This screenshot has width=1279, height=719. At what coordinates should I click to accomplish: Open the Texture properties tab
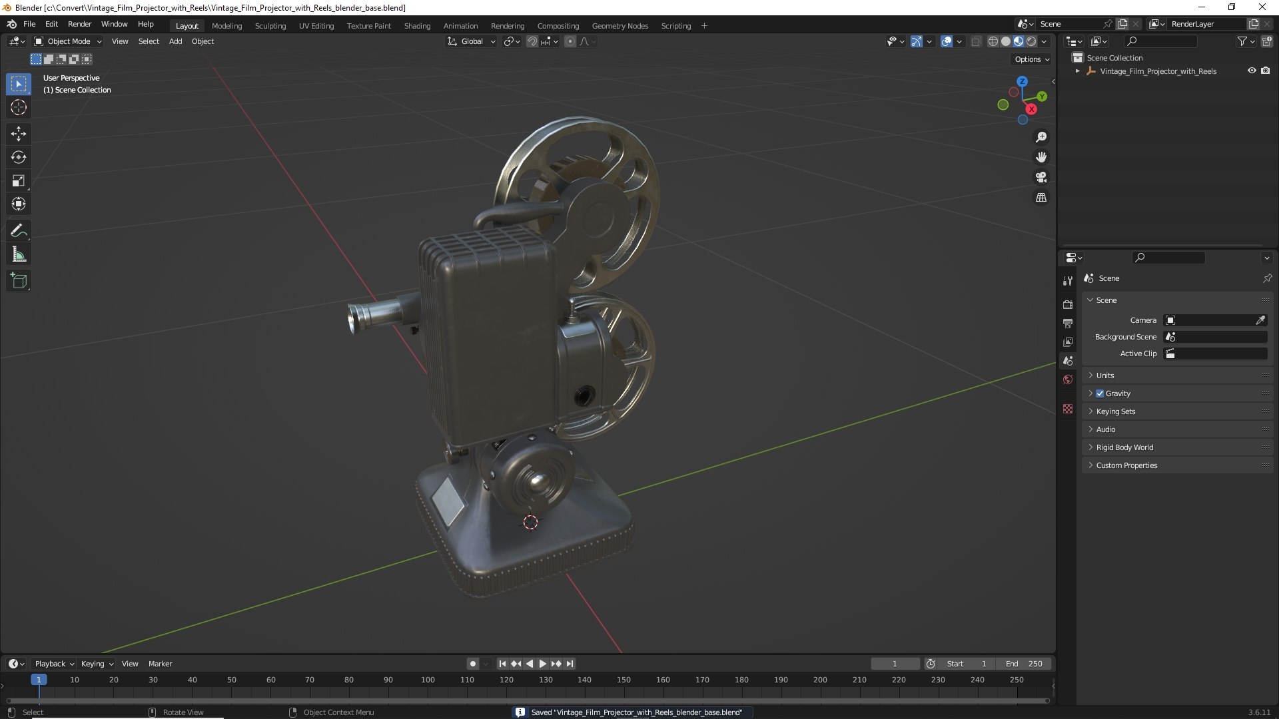coord(1068,409)
